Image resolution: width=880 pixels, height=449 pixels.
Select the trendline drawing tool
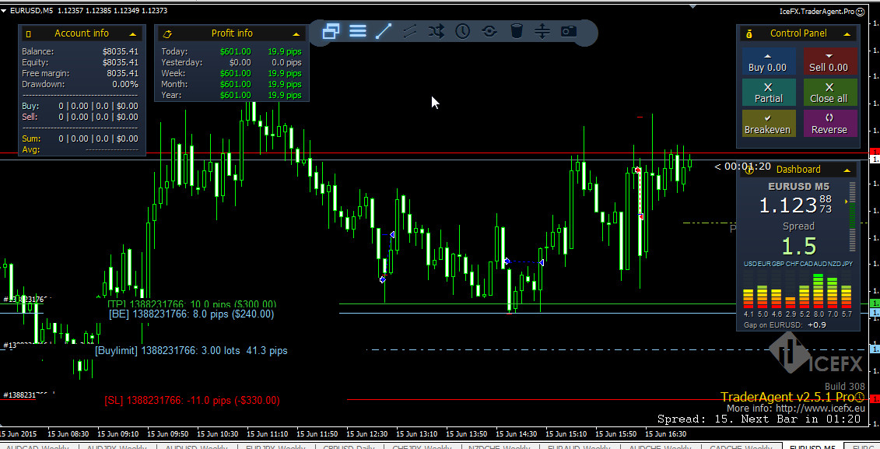(x=384, y=31)
